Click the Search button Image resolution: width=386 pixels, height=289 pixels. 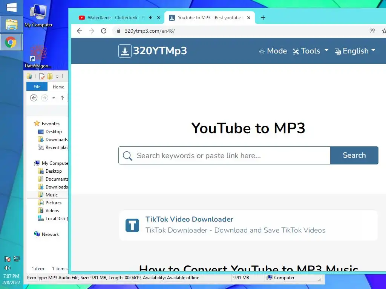tap(354, 155)
